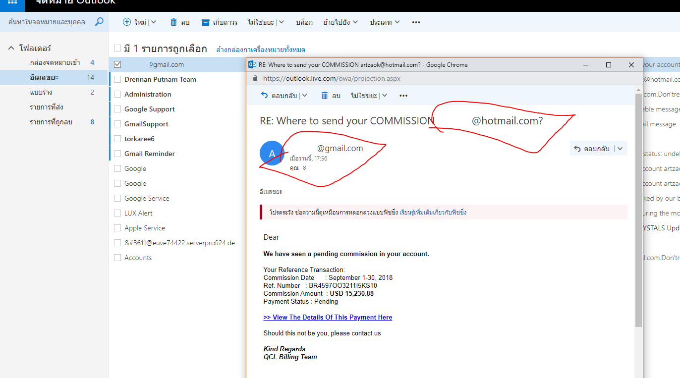Open the LUX Alert message row
This screenshot has height=378, width=680.
coord(177,213)
